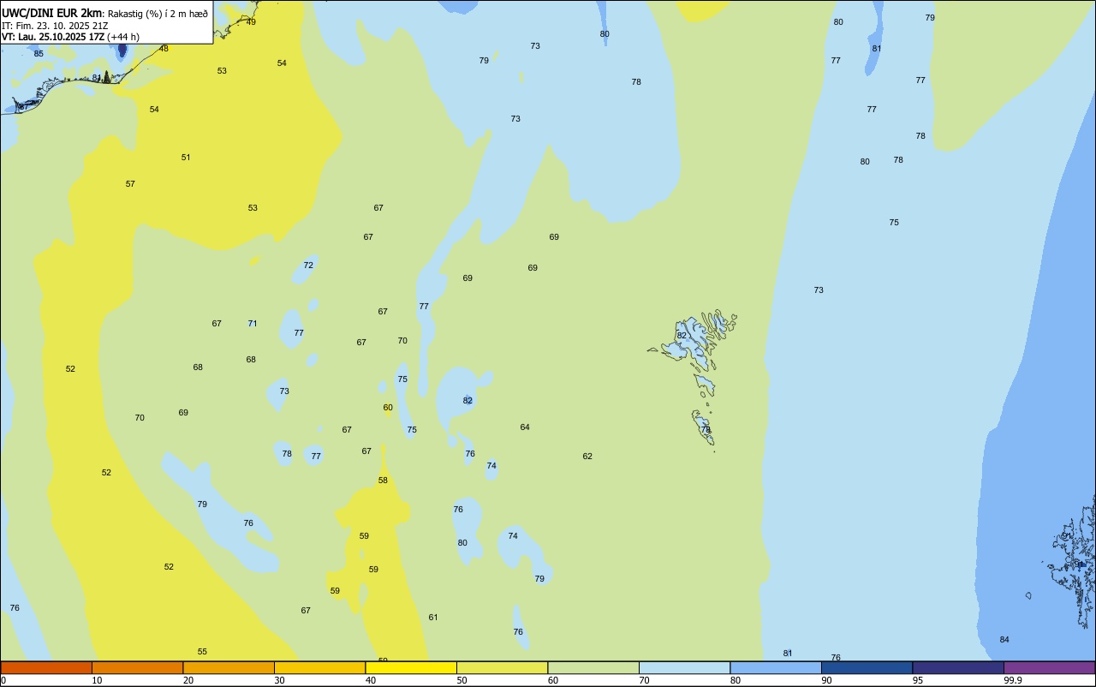The image size is (1096, 687).
Task: Select the legend tick label 10
Action: coord(97,680)
